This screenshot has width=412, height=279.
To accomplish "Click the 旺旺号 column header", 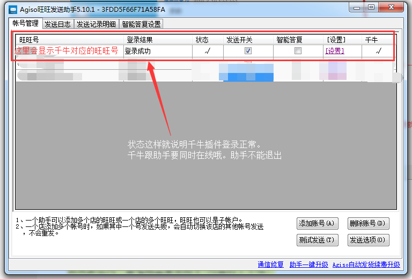I will click(x=70, y=40).
